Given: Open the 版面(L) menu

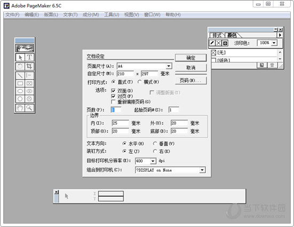Looking at the screenshot, I should point(51,15).
